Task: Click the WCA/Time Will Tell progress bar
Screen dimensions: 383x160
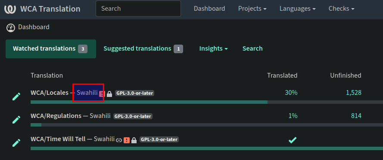Action: pos(207,148)
